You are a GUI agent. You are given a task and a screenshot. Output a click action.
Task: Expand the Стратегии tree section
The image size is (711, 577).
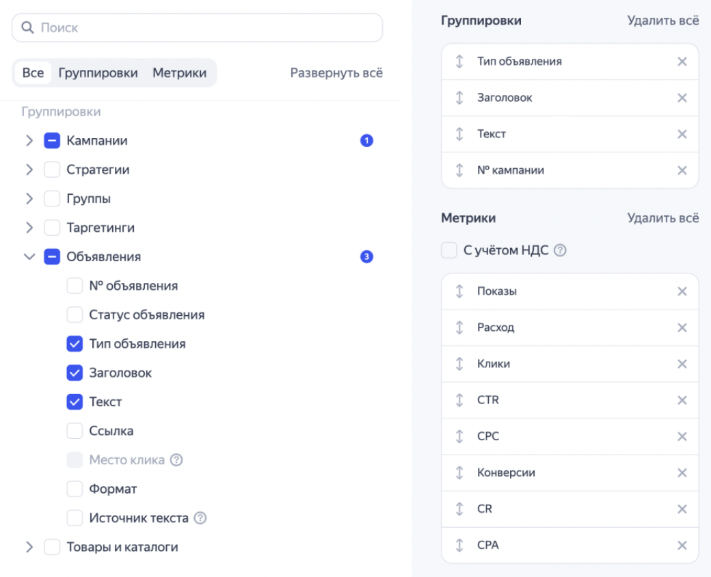coord(29,170)
